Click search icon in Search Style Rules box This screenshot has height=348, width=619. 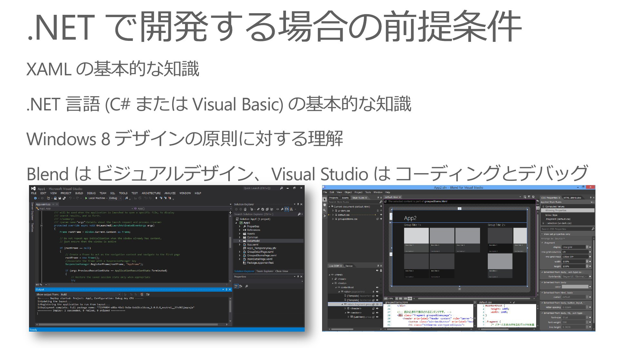(x=381, y=202)
